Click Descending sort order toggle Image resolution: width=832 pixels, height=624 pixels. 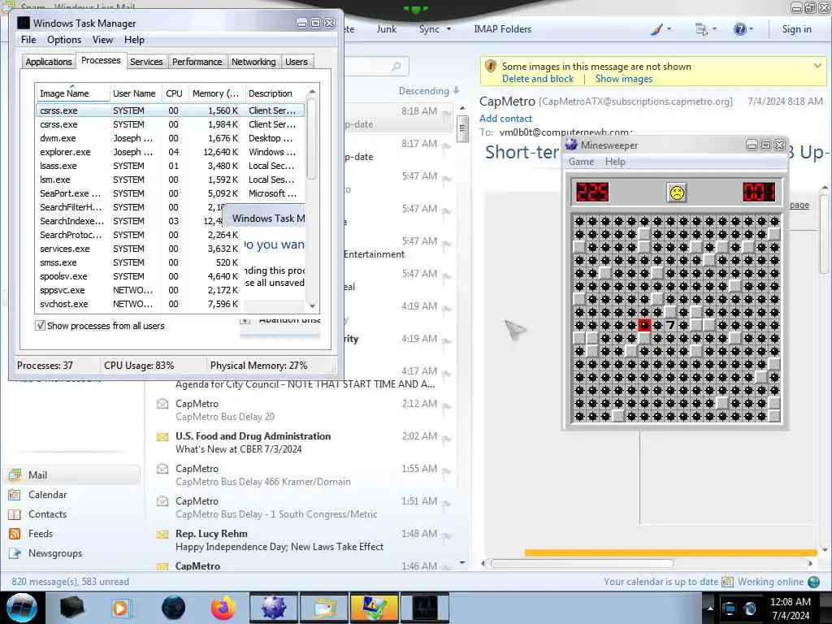[429, 91]
